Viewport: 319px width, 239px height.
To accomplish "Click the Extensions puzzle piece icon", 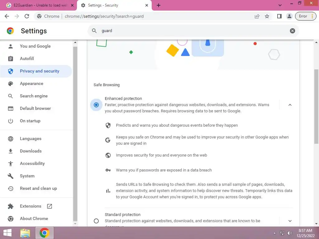I will 10,206.
